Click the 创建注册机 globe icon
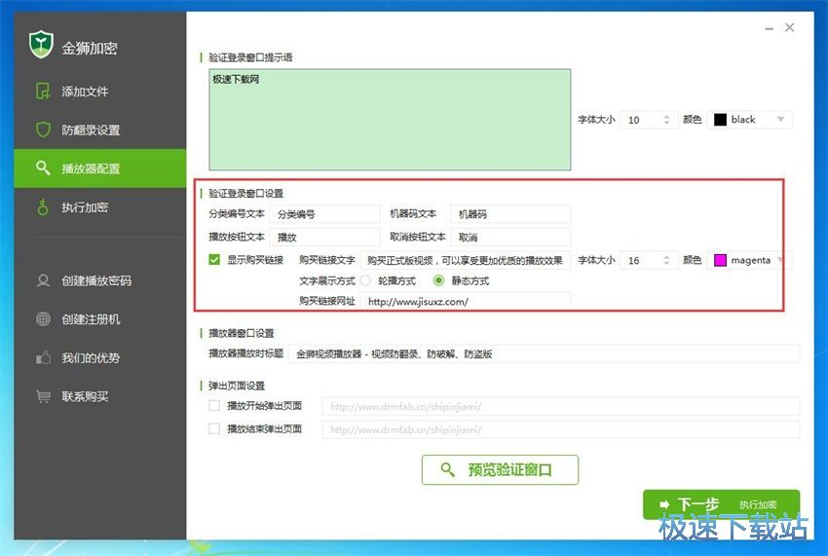 (x=43, y=319)
